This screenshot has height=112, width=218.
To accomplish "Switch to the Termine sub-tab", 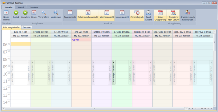I will [26, 28].
